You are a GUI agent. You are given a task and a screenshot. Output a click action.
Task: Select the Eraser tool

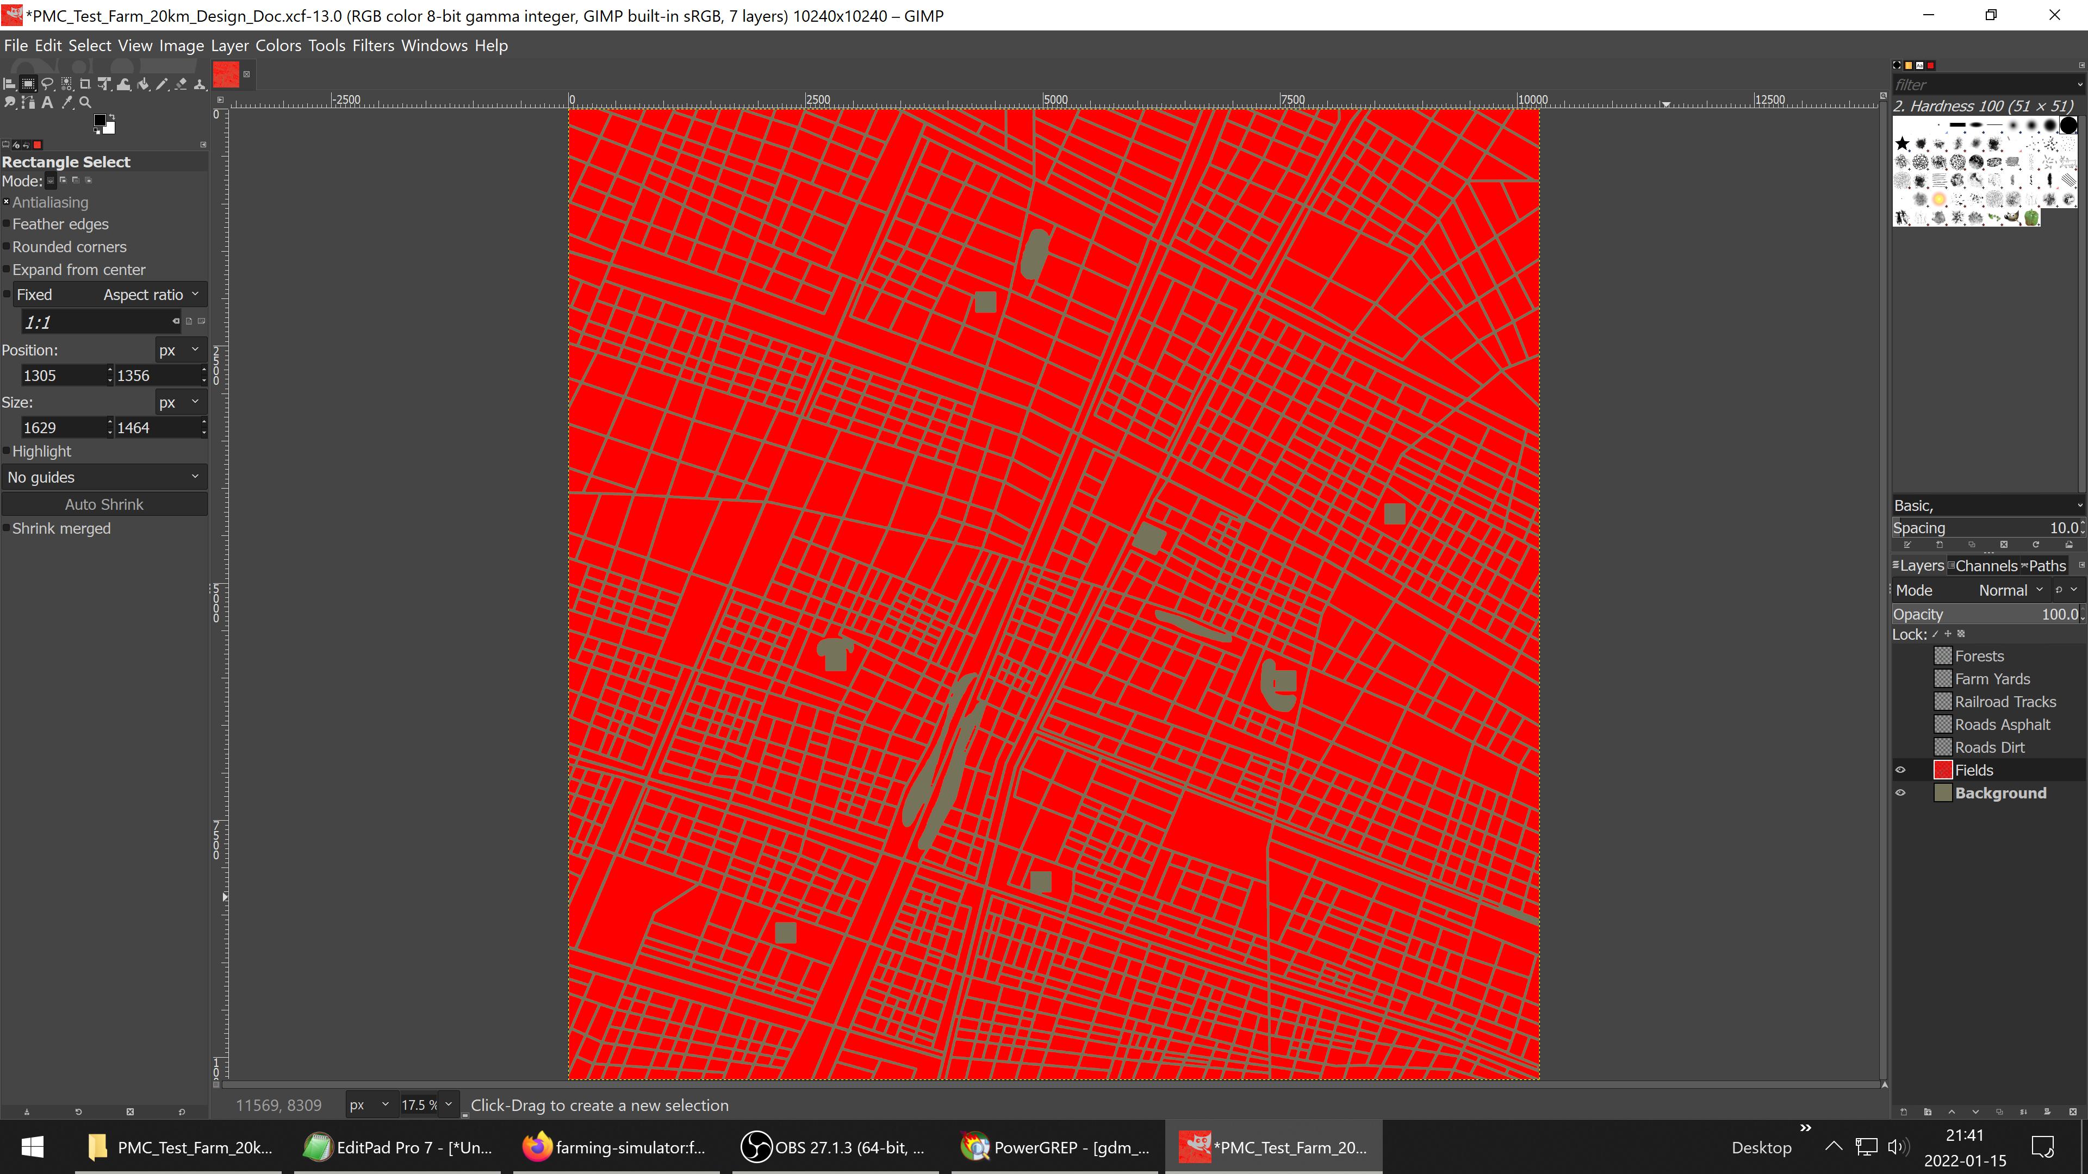(181, 84)
